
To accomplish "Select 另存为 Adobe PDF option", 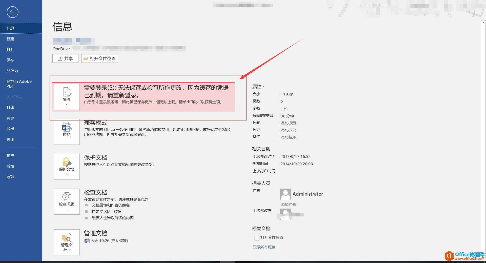I will tap(21, 84).
